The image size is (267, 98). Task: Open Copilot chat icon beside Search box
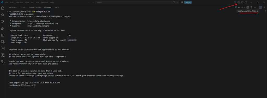(174, 2)
